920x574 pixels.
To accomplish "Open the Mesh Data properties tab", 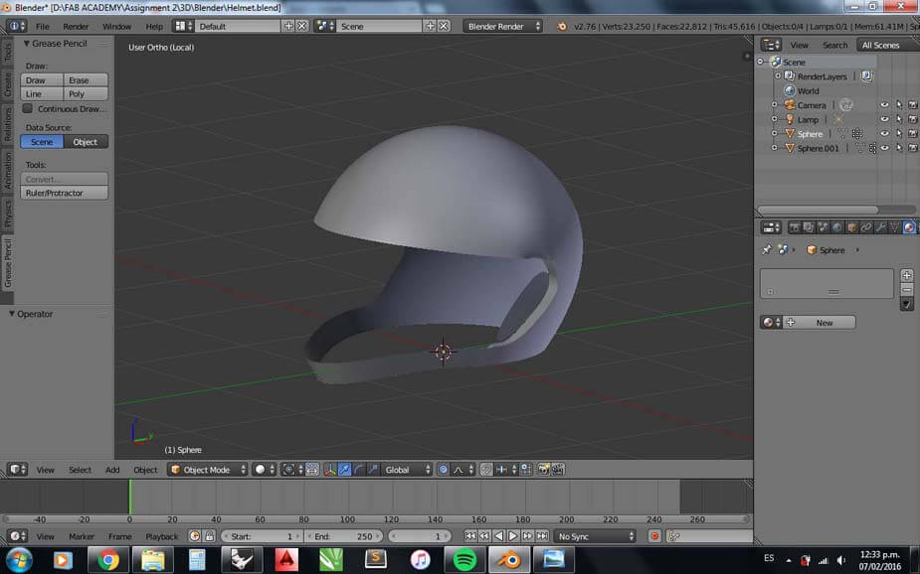I will 894,227.
